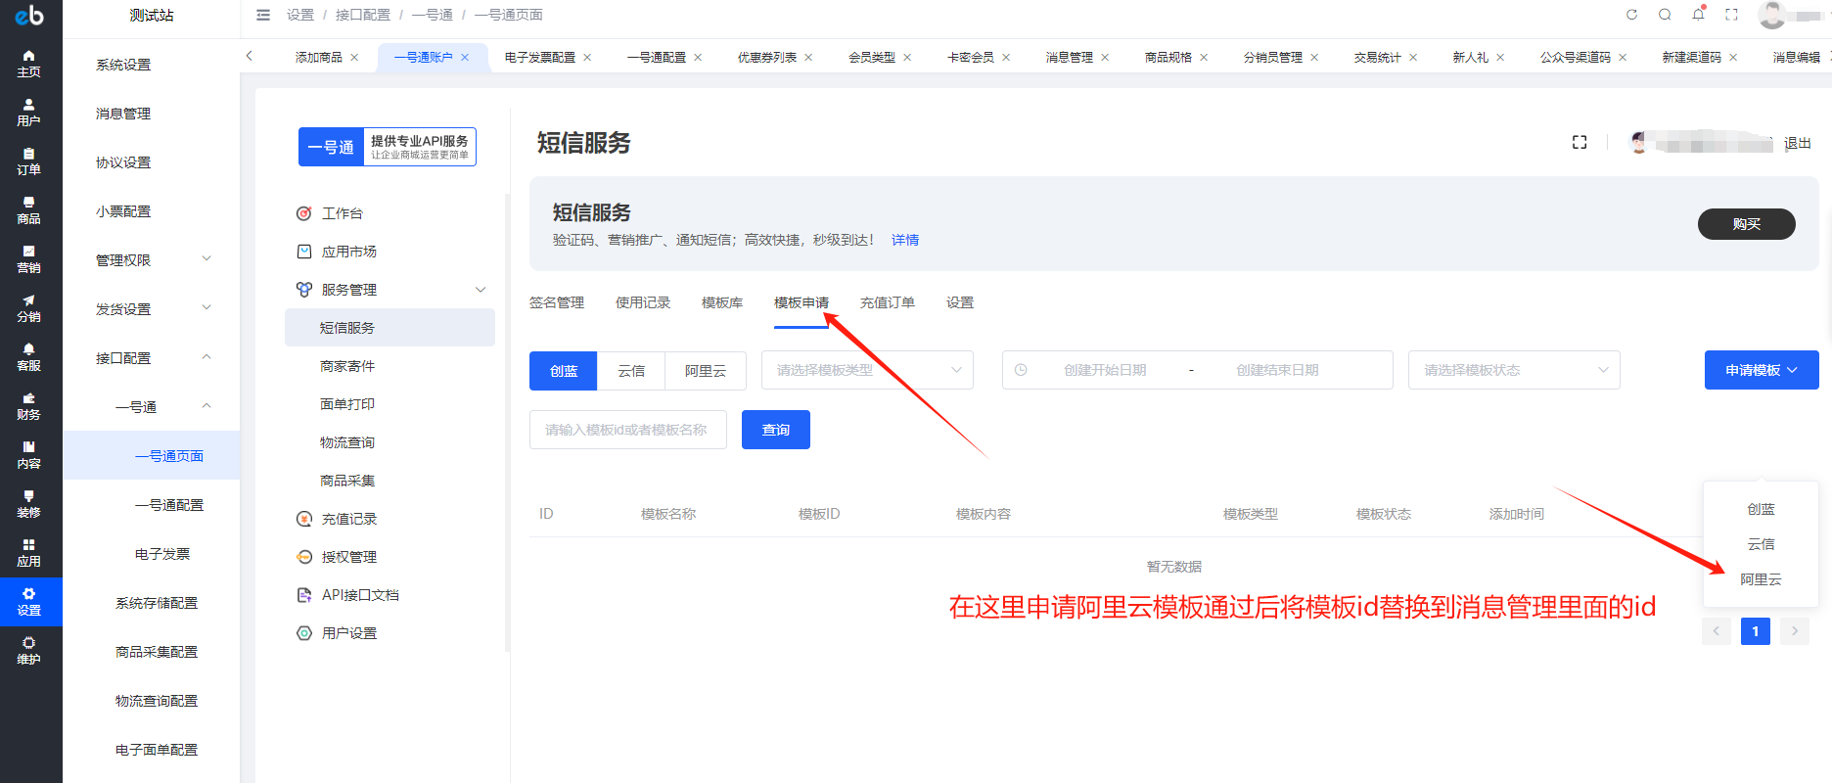
Task: Close the 添加商品 tab
Action: 354,58
